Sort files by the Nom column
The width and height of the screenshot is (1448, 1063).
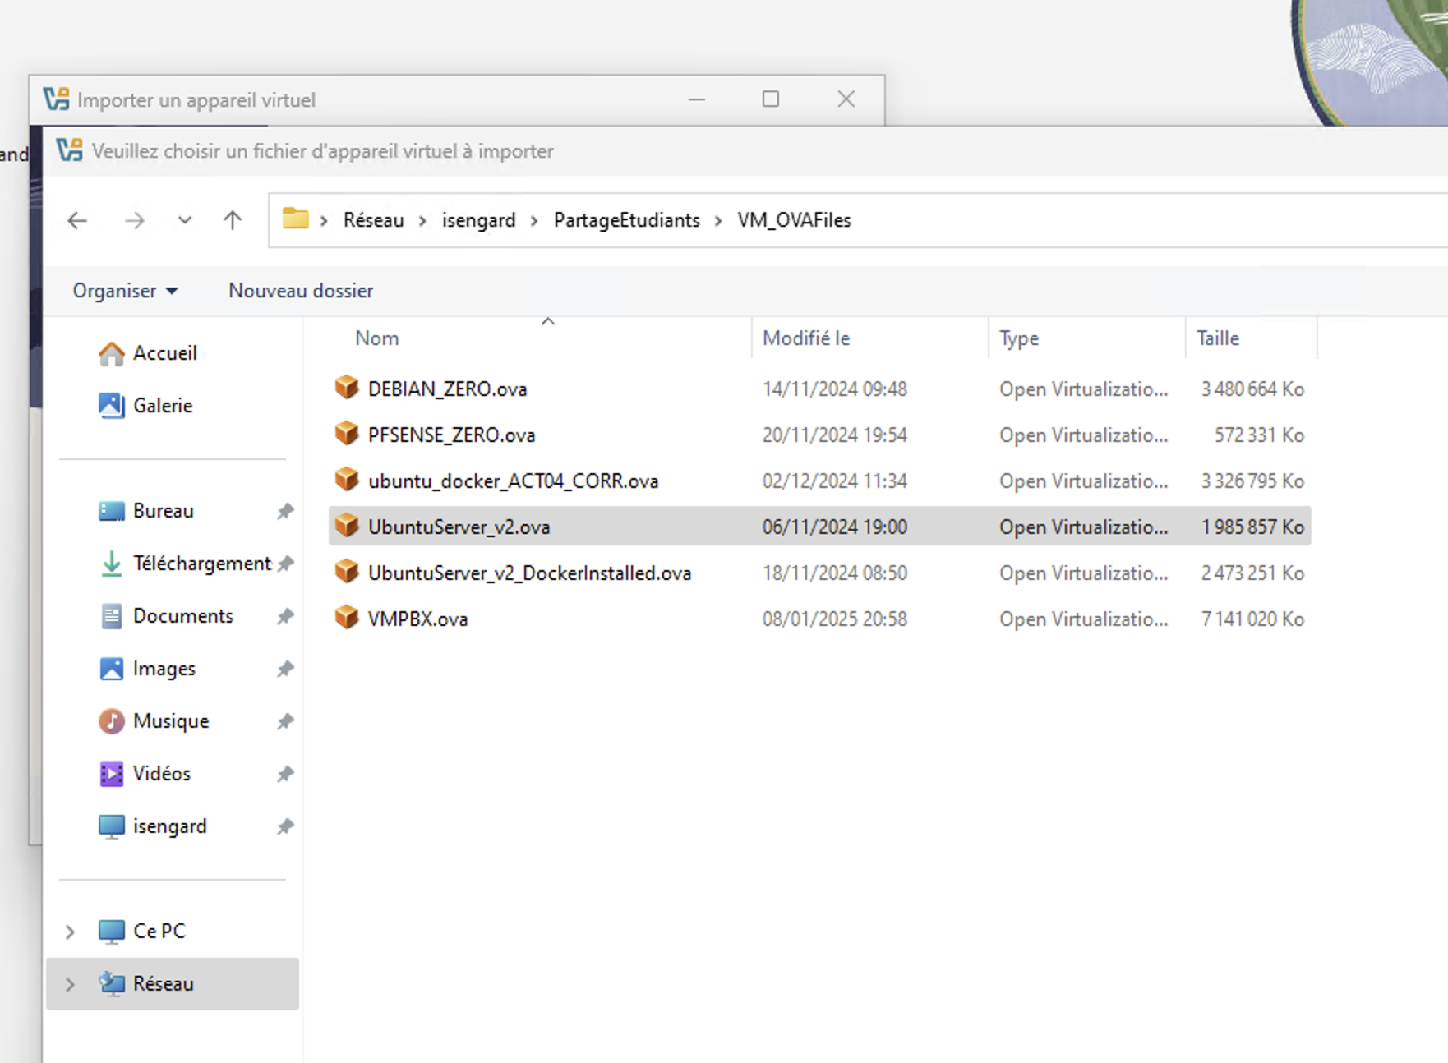377,338
